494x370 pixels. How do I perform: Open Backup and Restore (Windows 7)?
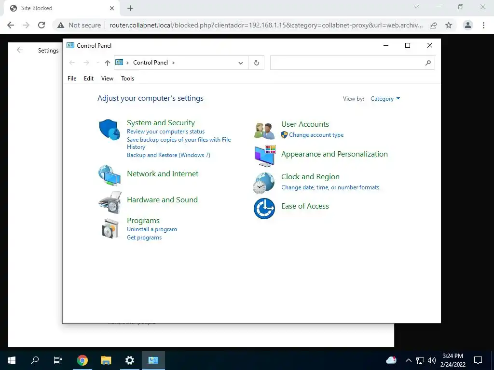tap(168, 155)
